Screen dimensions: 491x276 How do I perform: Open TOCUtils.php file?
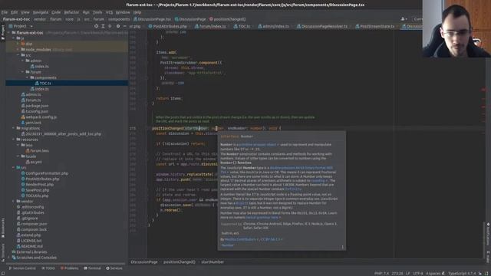point(35,196)
